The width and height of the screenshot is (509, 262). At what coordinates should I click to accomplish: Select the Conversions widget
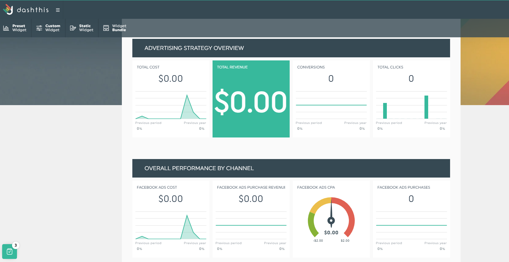tap(331, 99)
